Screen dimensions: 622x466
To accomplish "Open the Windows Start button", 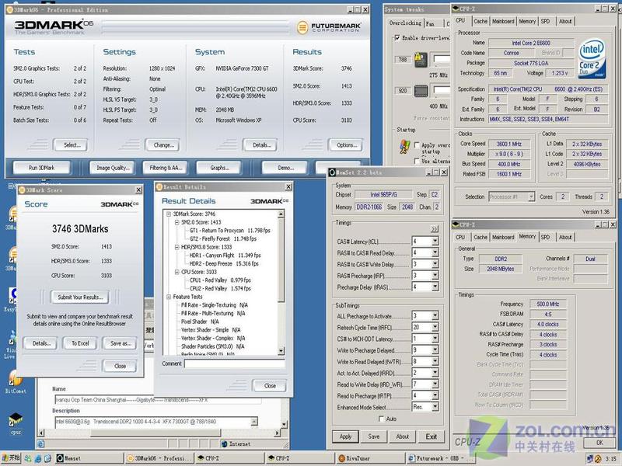I will point(11,458).
